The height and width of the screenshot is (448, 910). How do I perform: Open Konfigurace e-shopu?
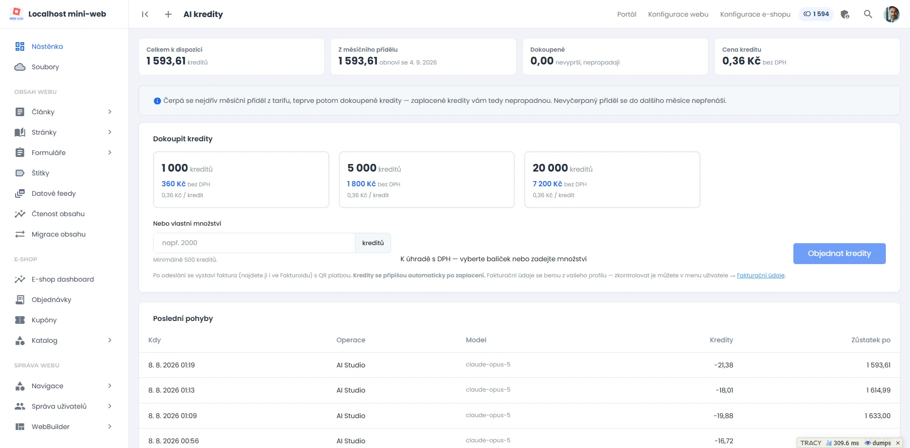pos(755,14)
